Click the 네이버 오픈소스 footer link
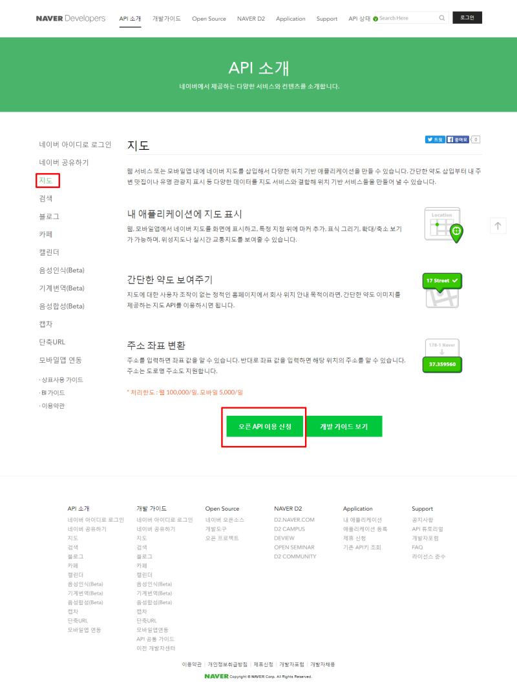Image resolution: width=517 pixels, height=694 pixels. tap(225, 520)
